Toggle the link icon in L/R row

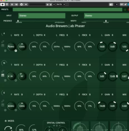pos(3,42)
